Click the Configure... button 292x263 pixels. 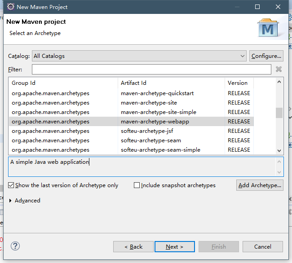[266, 56]
